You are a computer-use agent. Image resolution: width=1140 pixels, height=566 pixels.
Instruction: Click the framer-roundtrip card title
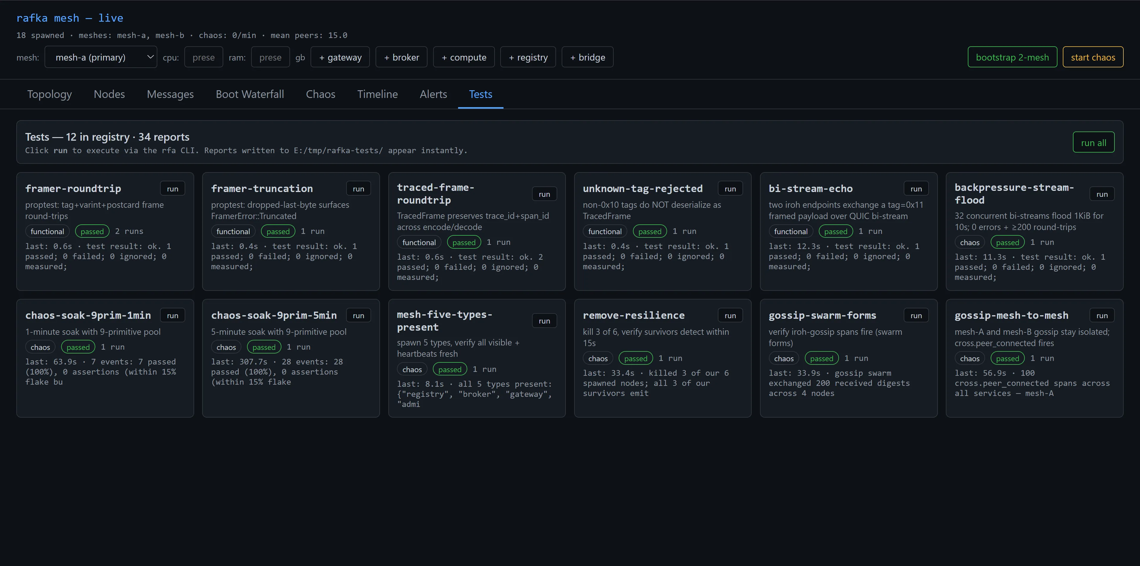click(x=73, y=188)
